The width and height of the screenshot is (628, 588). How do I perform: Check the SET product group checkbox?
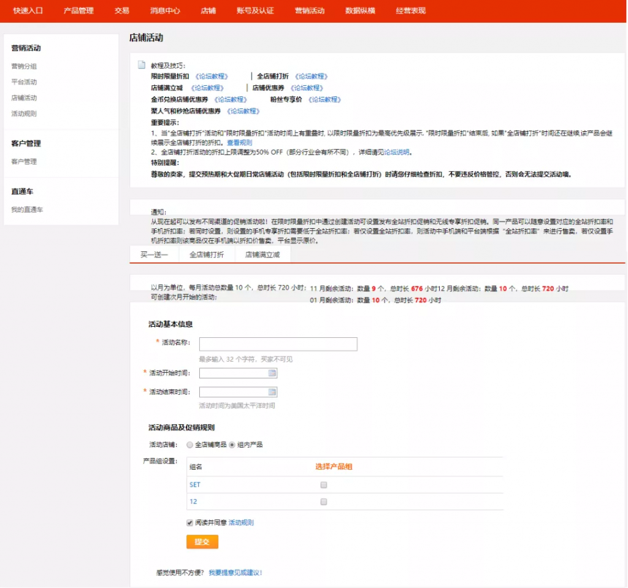pos(324,485)
